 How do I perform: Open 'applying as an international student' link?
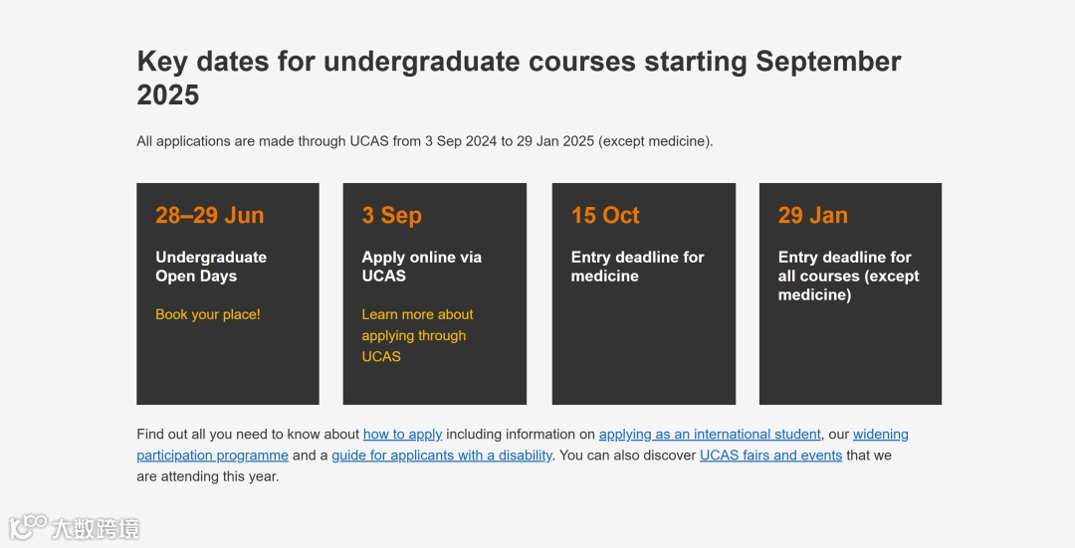(x=710, y=435)
